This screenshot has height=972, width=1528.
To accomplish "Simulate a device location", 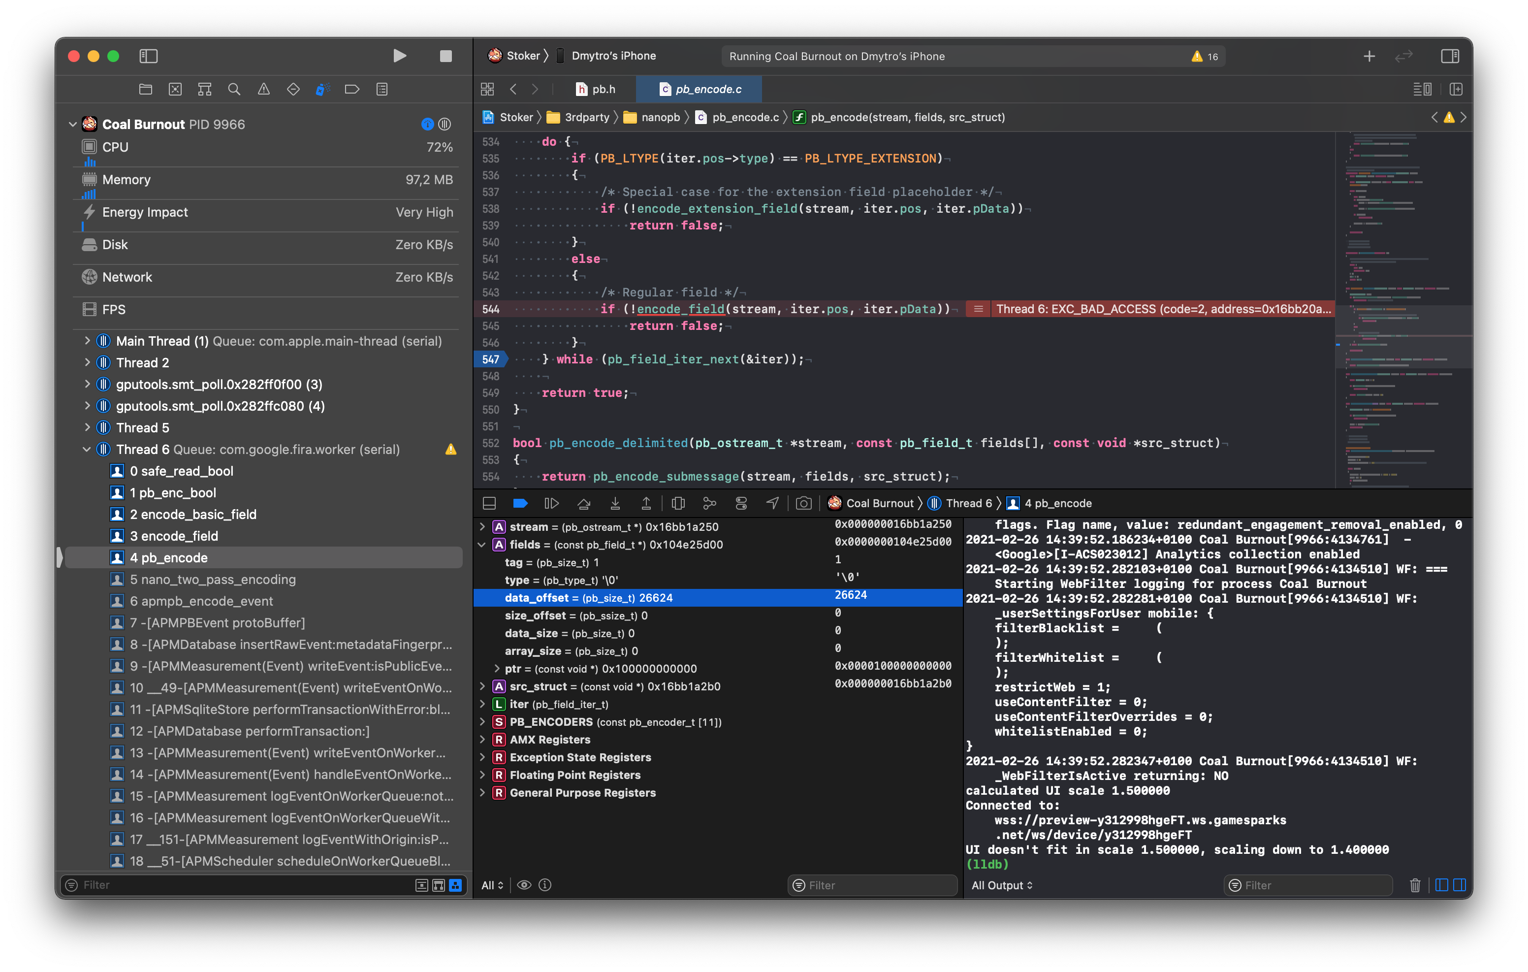I will tap(771, 503).
